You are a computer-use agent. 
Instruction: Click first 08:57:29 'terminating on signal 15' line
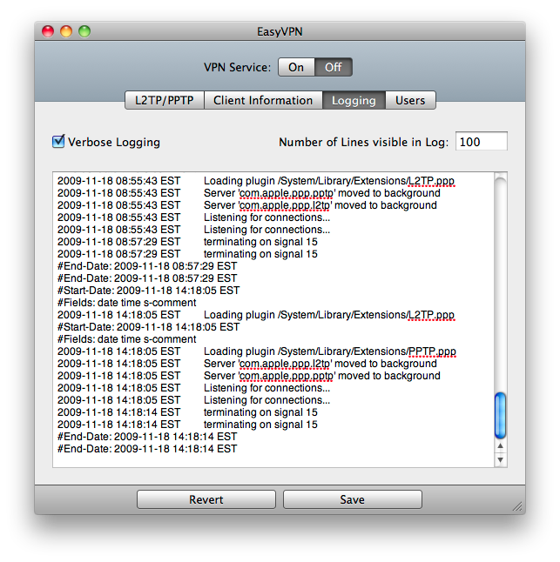[187, 242]
